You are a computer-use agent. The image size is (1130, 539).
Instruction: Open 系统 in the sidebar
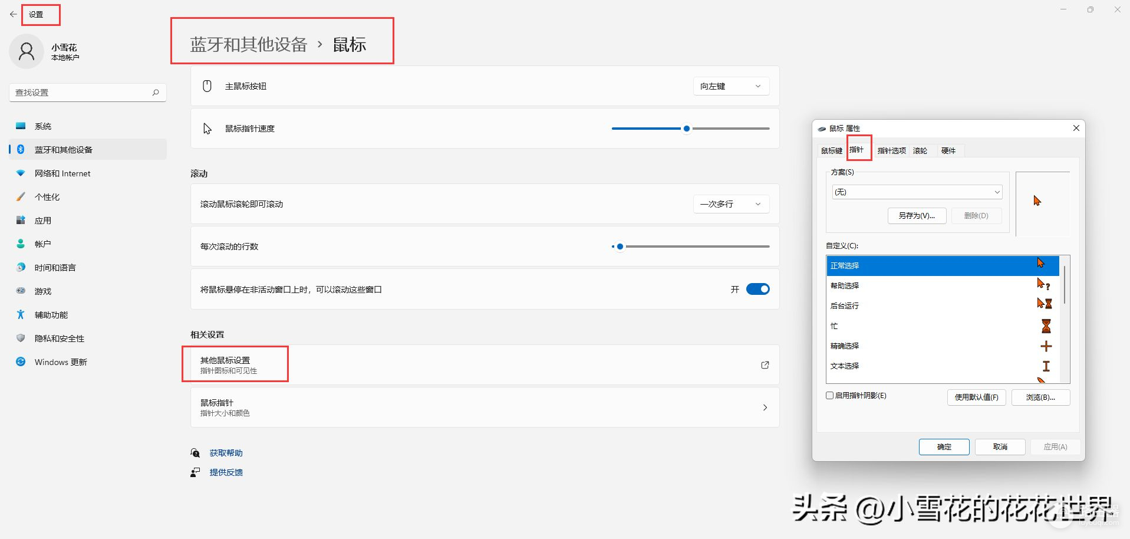88,126
